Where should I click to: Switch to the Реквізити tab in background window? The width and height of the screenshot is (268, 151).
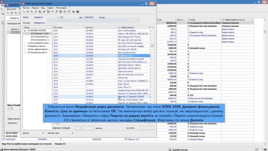pos(14,18)
